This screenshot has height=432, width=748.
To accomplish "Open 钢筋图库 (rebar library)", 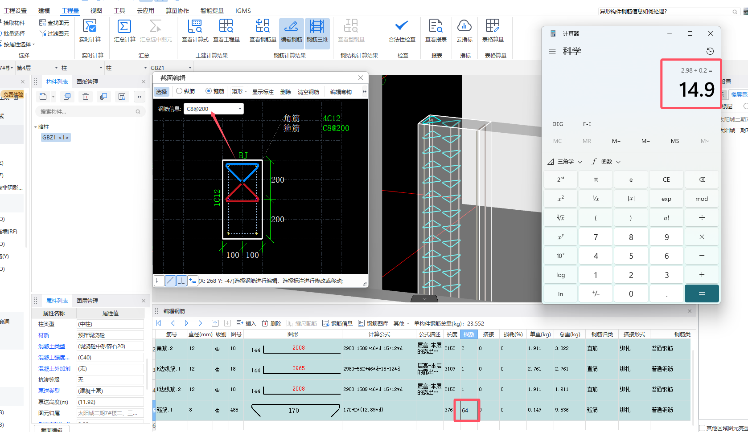I will [x=373, y=323].
